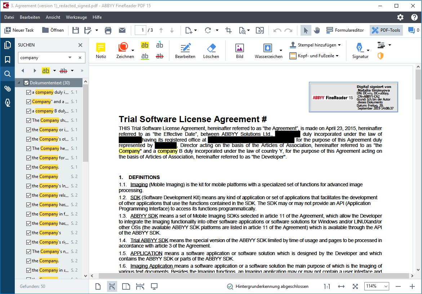Viewport: 422px width, 294px height.
Task: Fit page width with horizontal arrows icon
Action: tap(341, 286)
